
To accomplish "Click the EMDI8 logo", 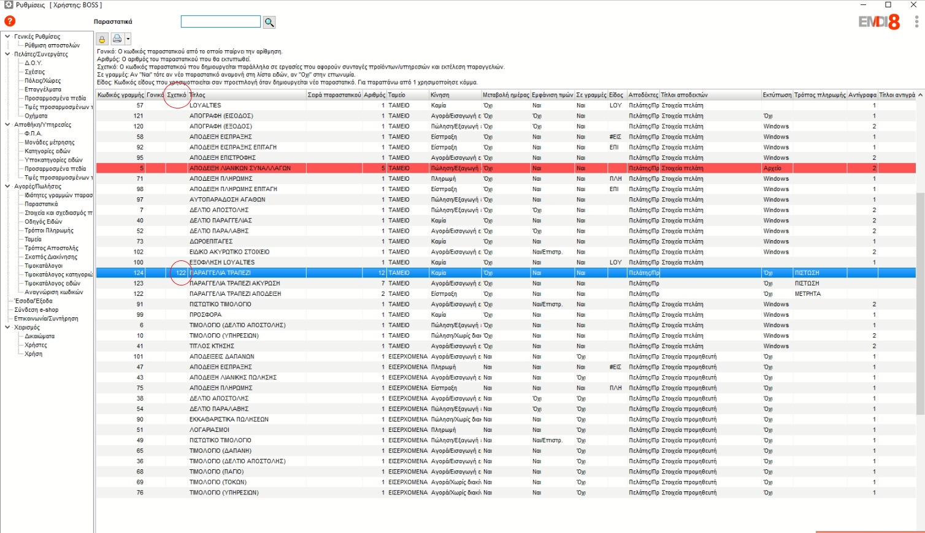I will 879,22.
